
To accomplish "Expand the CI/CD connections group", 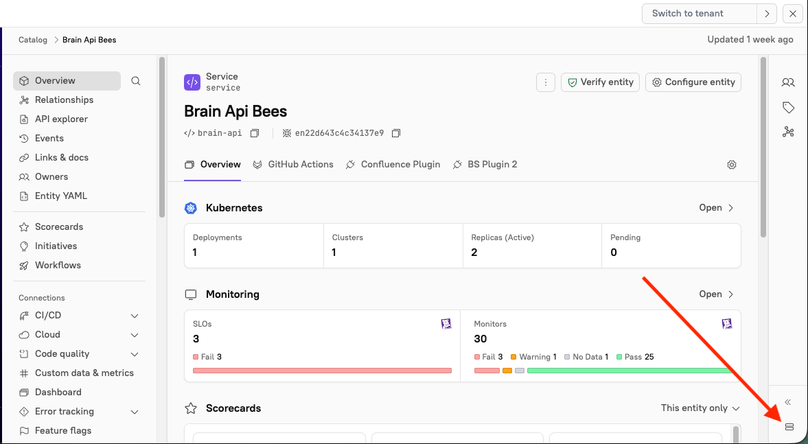I will point(135,316).
